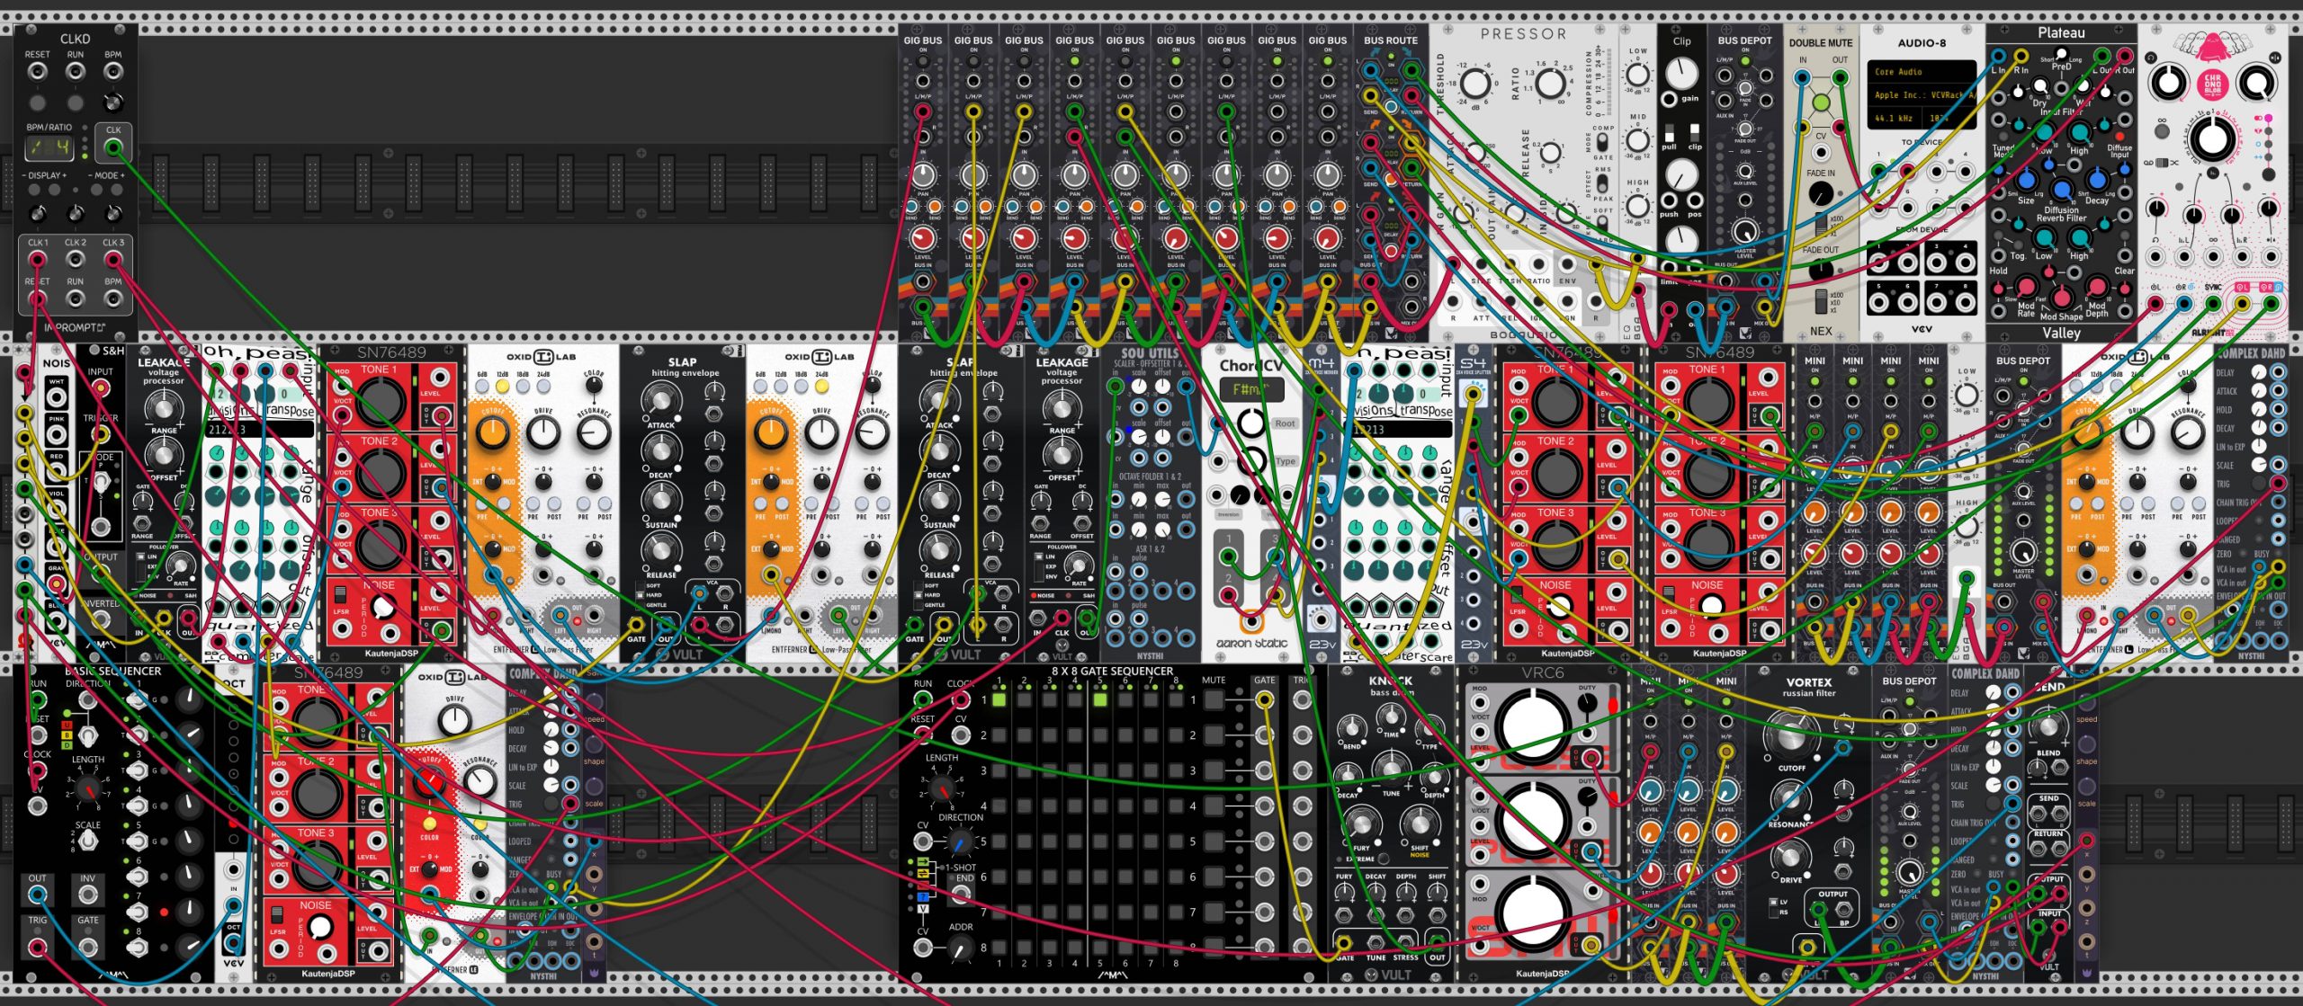2303x1006 pixels.
Task: Open the Core Audio driver selector on Audio-8
Action: 1922,72
